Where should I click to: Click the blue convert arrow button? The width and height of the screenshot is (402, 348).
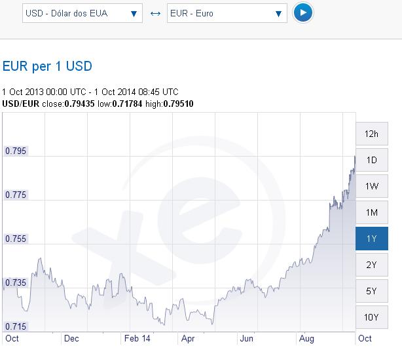pos(302,12)
